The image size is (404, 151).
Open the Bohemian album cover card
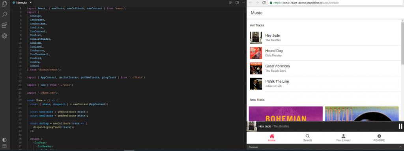click(x=286, y=114)
